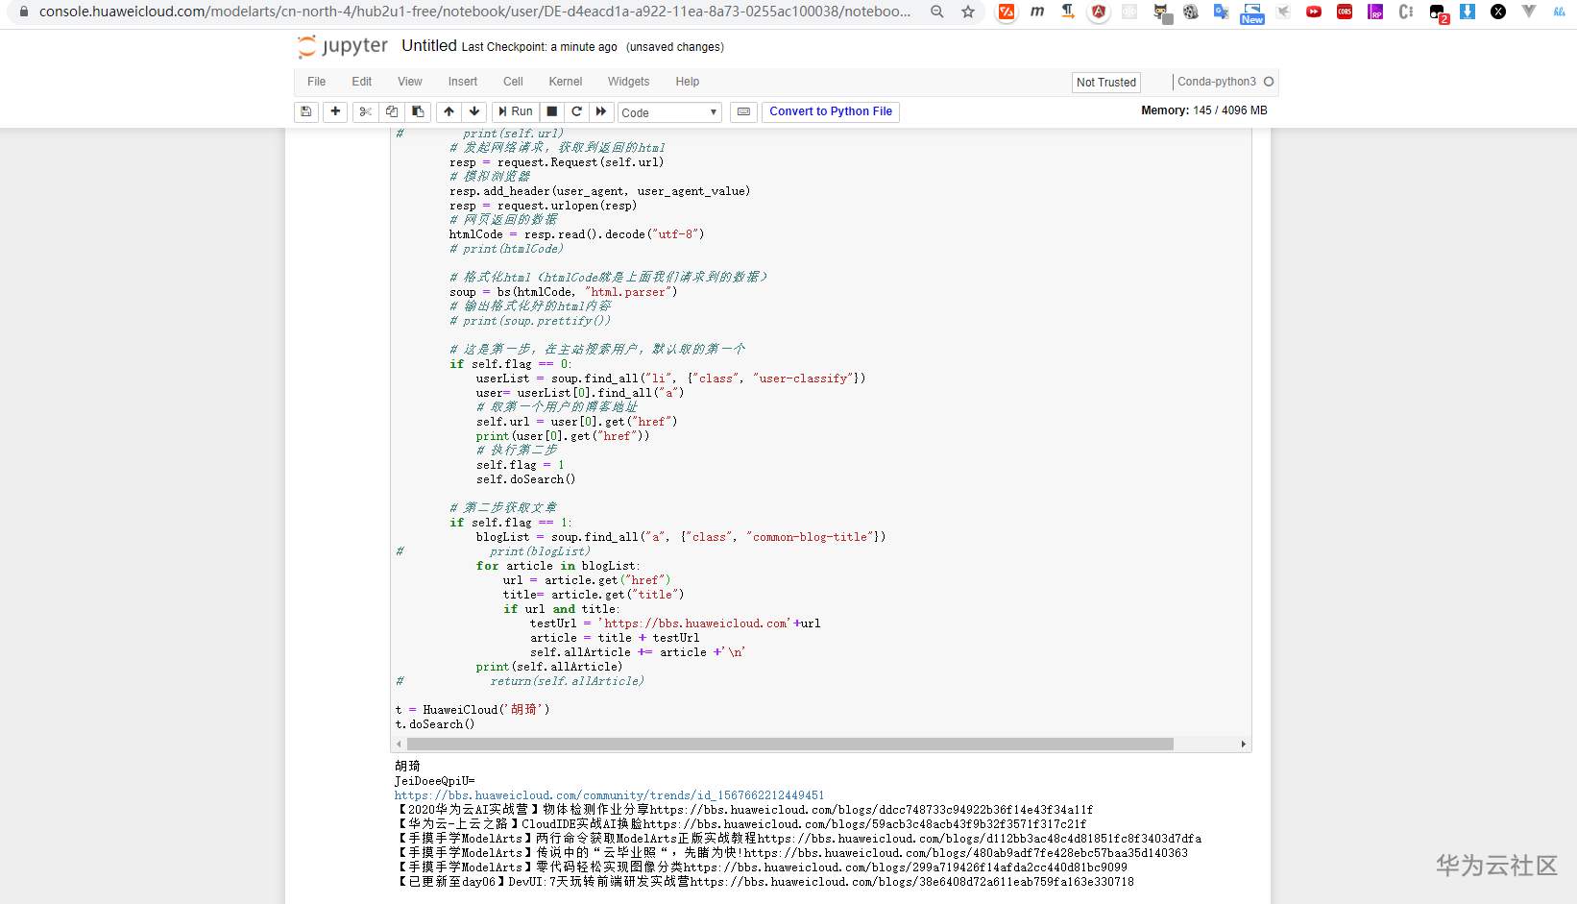Cut selected cells with the scissors icon
The image size is (1577, 904).
(365, 111)
